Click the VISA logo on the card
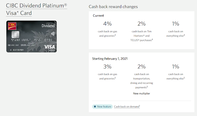 click(50, 47)
